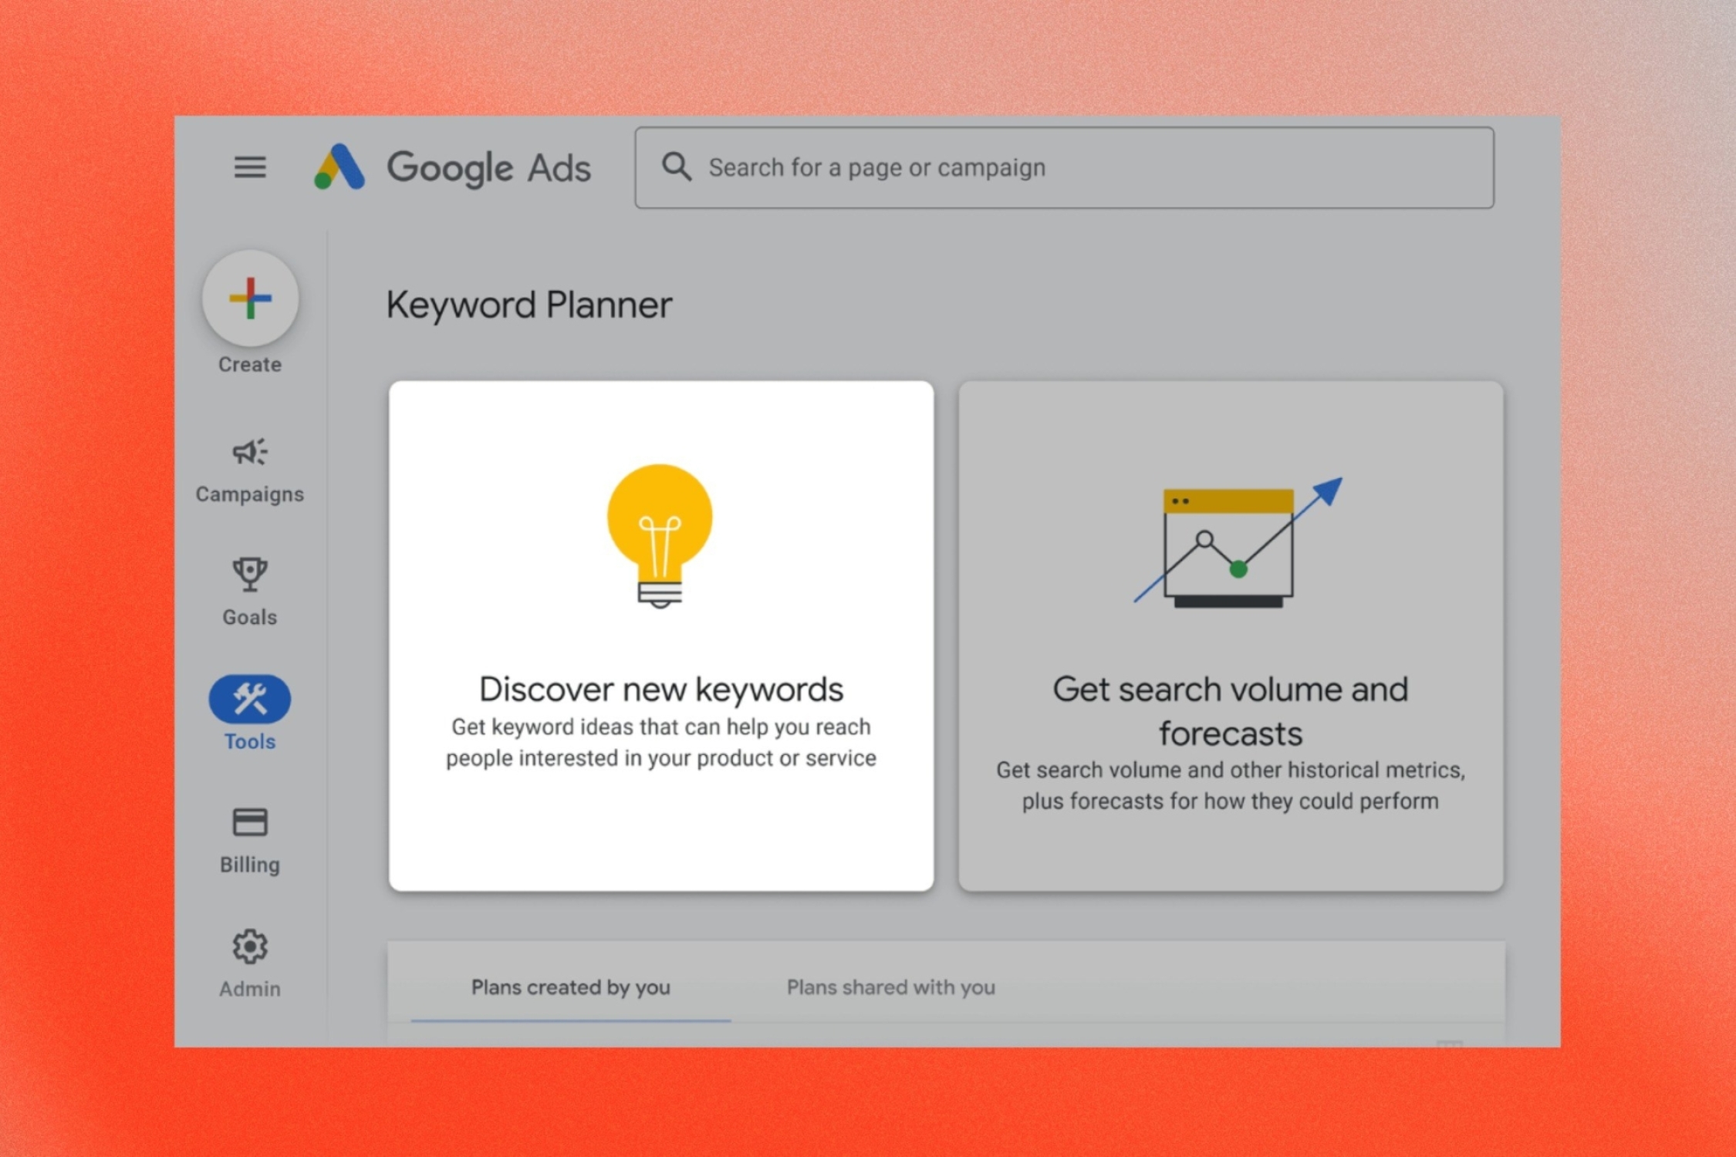Click the Create plus button
This screenshot has width=1736, height=1157.
[250, 298]
